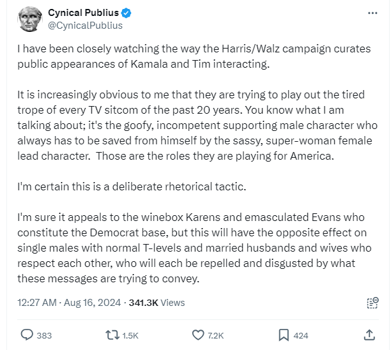The image size is (391, 350).
Task: Click the share upload icon
Action: point(369,335)
